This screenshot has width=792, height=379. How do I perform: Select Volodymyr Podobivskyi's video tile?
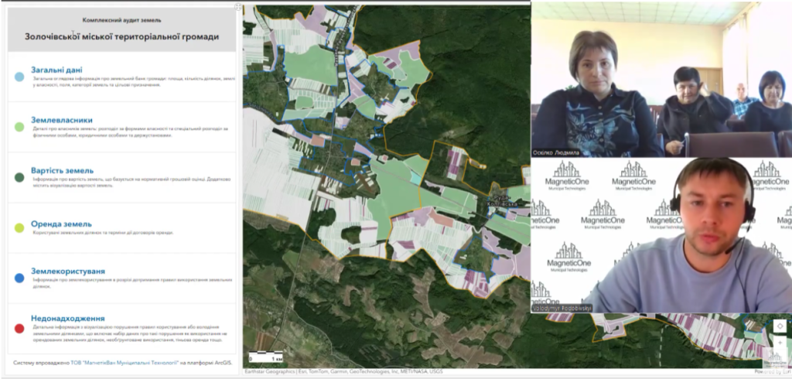point(661,236)
